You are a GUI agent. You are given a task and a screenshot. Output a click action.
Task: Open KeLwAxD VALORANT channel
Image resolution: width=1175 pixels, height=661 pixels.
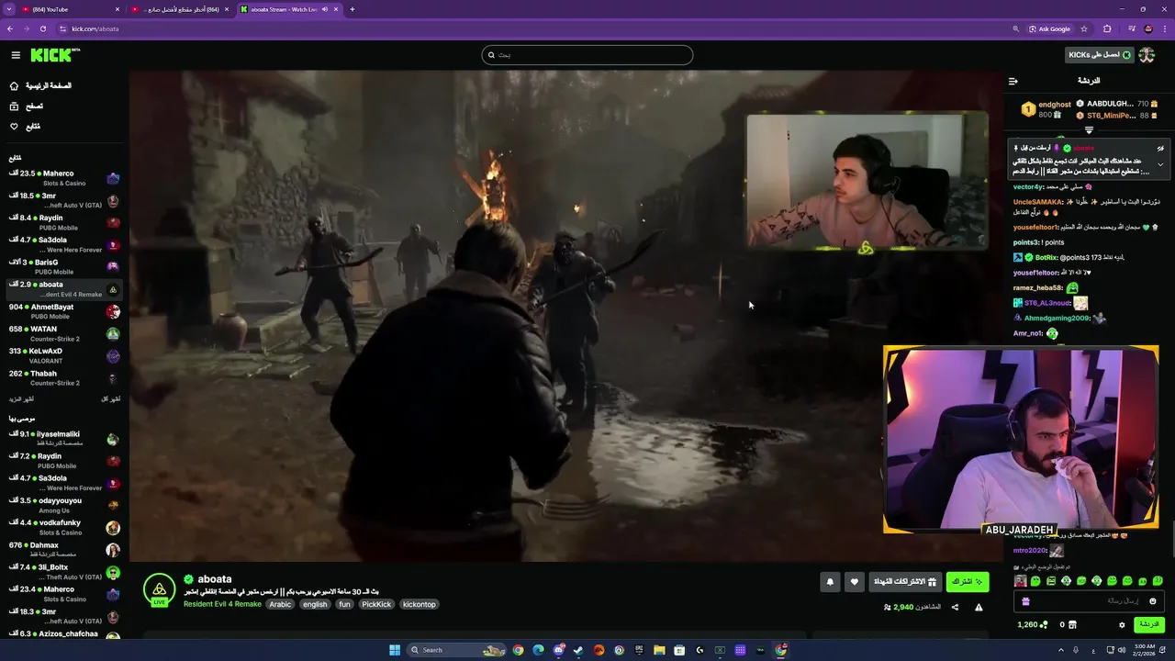click(x=64, y=355)
